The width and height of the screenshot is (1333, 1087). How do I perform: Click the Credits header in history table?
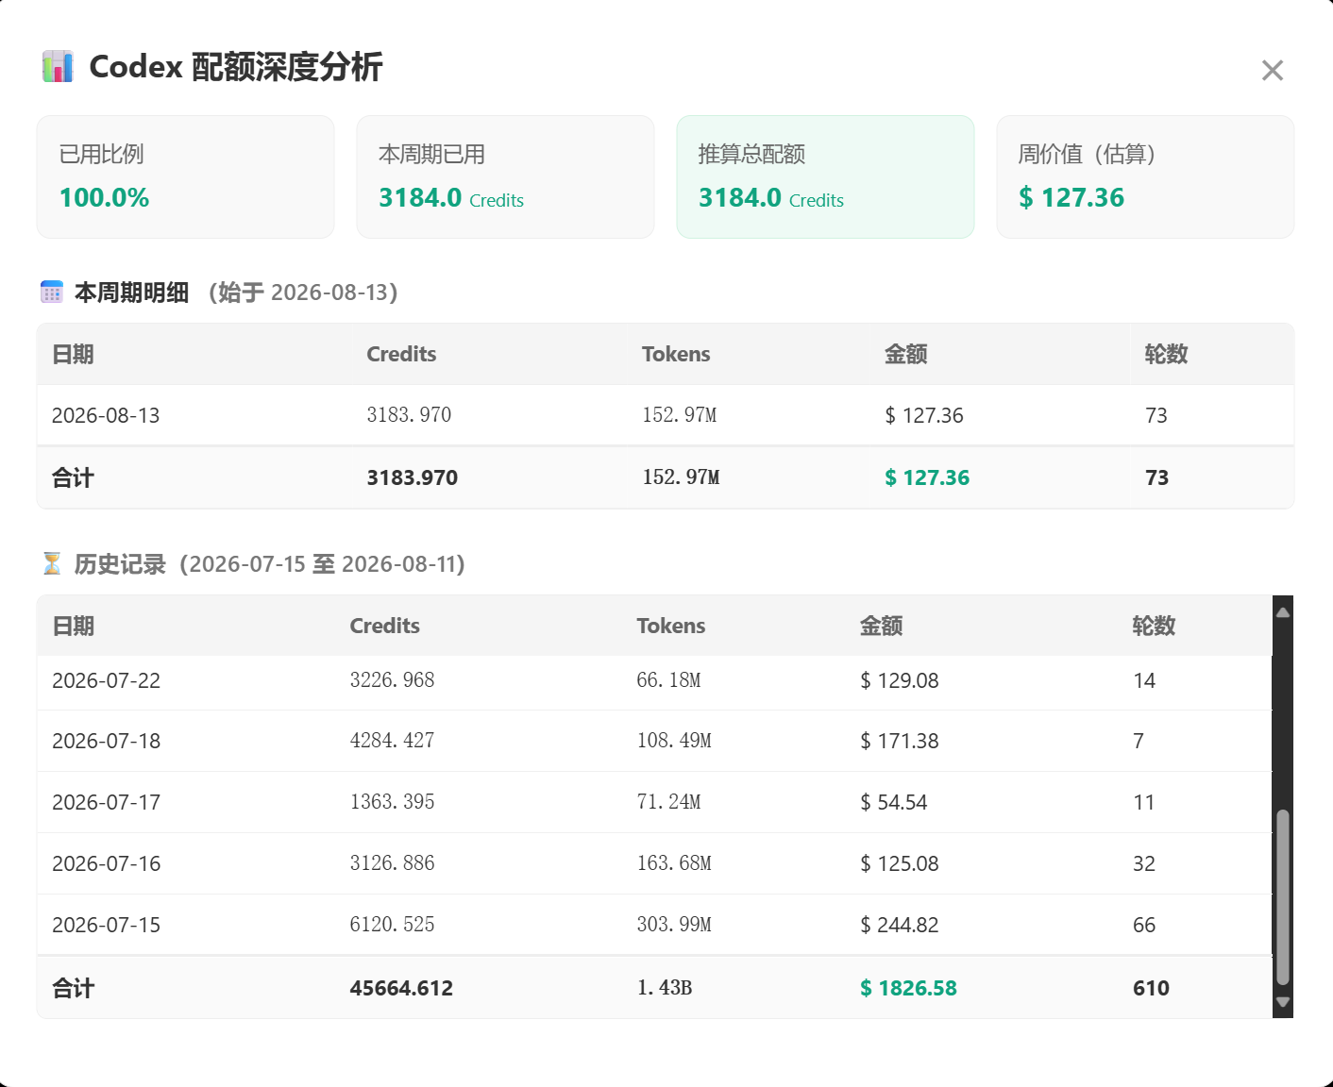point(384,627)
